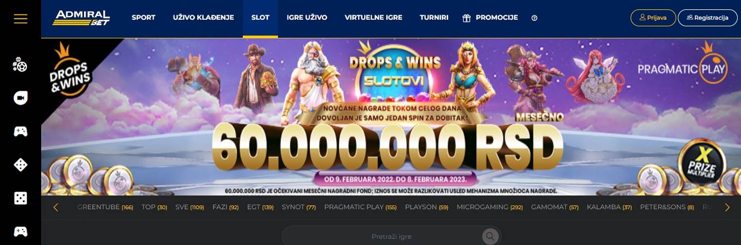Start search with the magnifier icon
Viewport: 741px width, 245px height.
tap(490, 237)
